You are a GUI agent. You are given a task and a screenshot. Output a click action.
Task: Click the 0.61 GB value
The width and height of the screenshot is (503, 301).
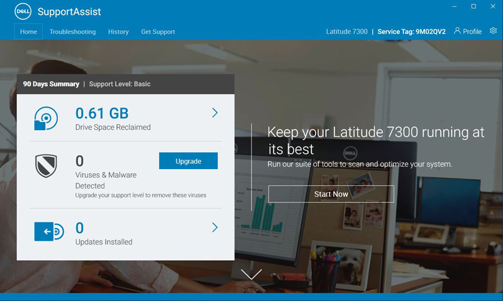[x=102, y=113]
